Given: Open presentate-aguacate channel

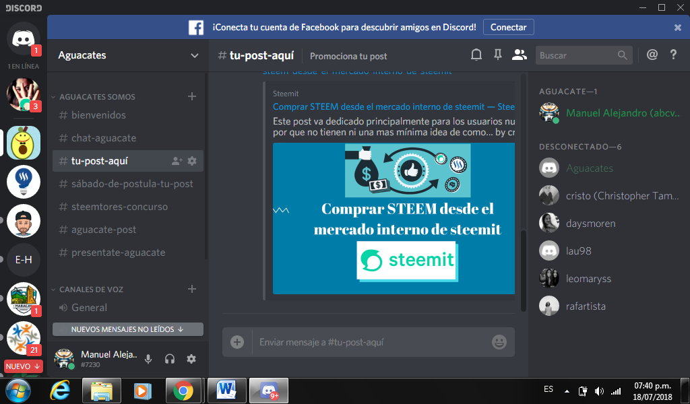Looking at the screenshot, I should coord(127,252).
